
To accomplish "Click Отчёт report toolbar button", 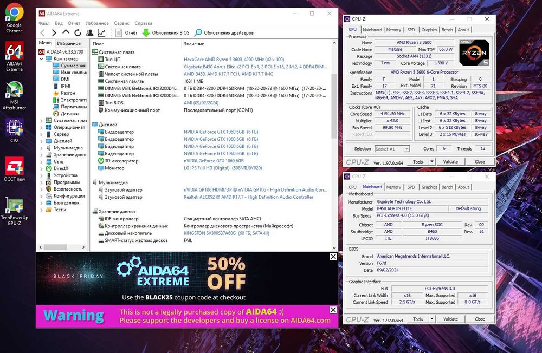I will pos(126,33).
